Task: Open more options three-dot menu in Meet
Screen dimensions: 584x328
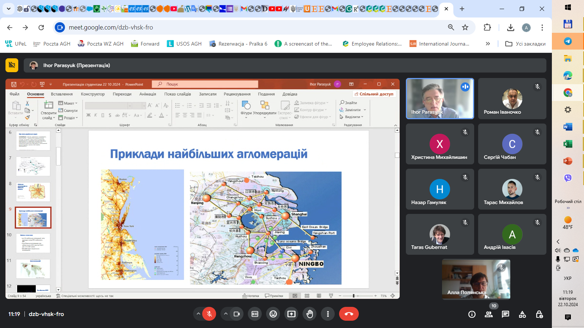Action: point(328,314)
